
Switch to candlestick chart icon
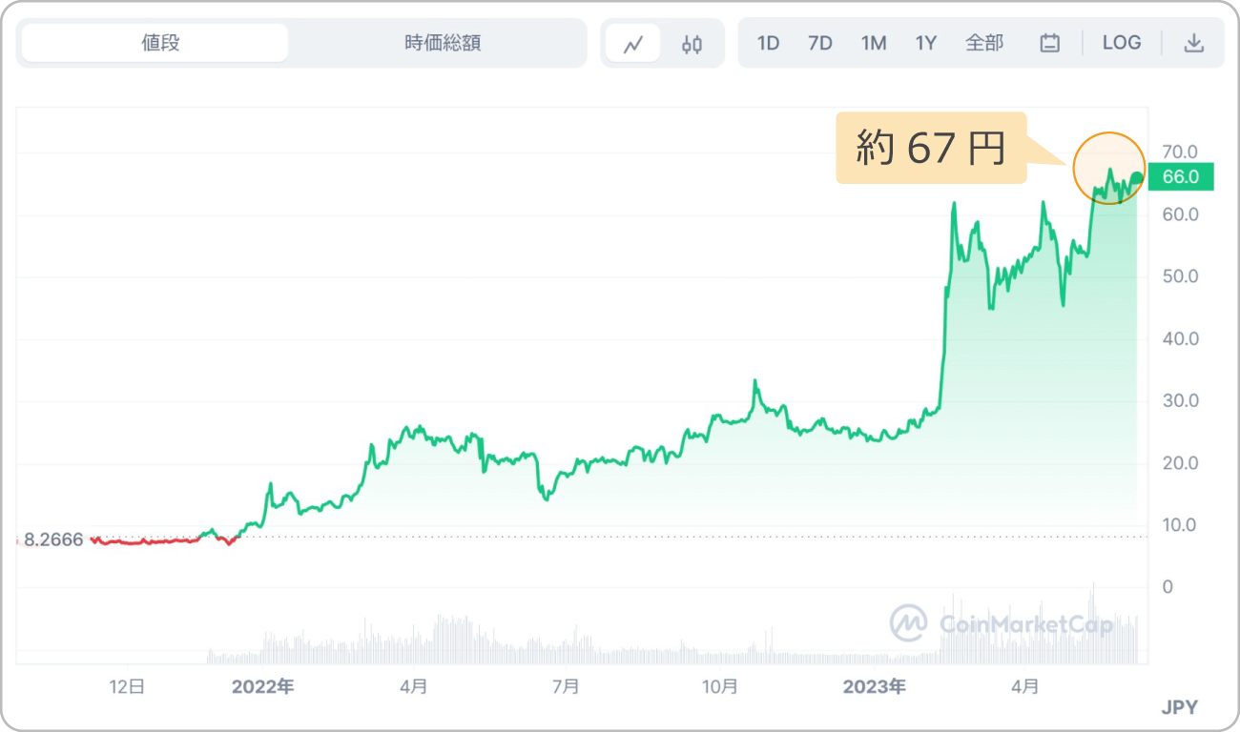[692, 44]
